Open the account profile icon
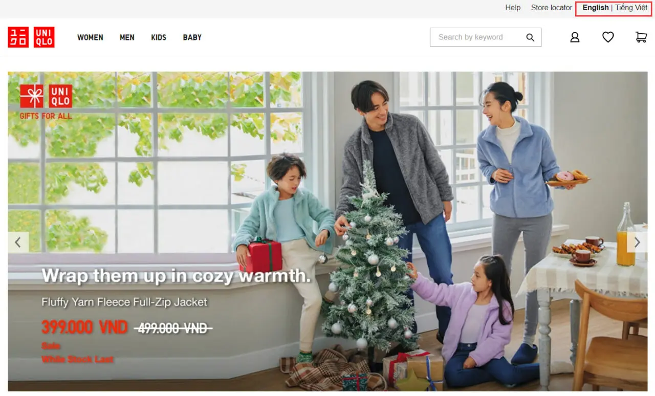The height and width of the screenshot is (396, 655). pyautogui.click(x=575, y=37)
